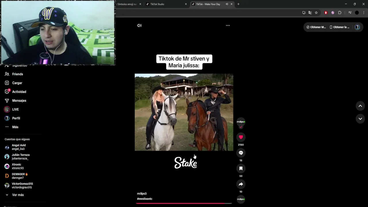Open the Chrome media control icon
The width and height of the screenshot is (368, 207).
point(350,13)
